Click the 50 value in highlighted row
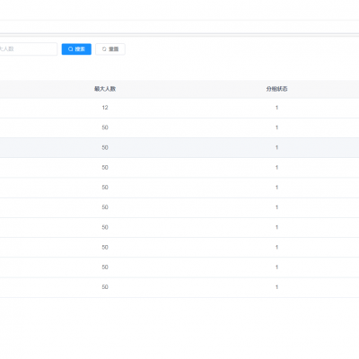Viewport: 359px width, 359px height. (105, 147)
